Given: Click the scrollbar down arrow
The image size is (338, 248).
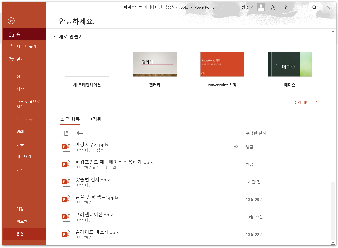Looking at the screenshot, I should (x=333, y=242).
